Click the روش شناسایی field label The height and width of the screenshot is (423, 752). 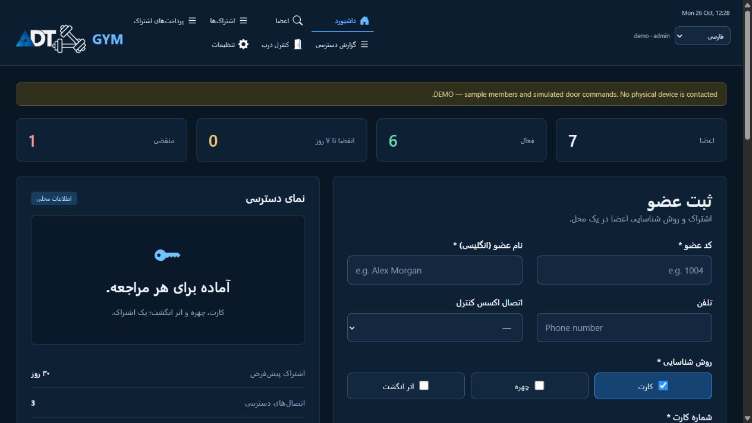pos(685,362)
